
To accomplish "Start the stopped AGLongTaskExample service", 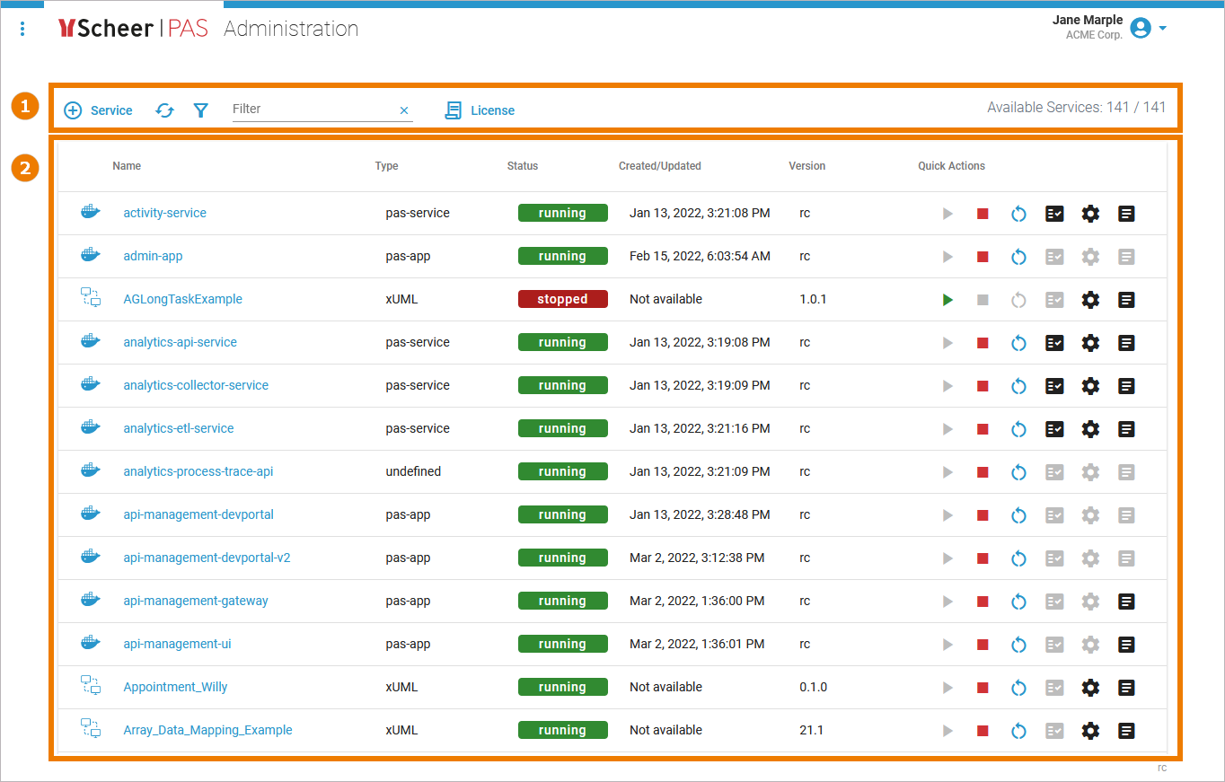I will tap(947, 299).
